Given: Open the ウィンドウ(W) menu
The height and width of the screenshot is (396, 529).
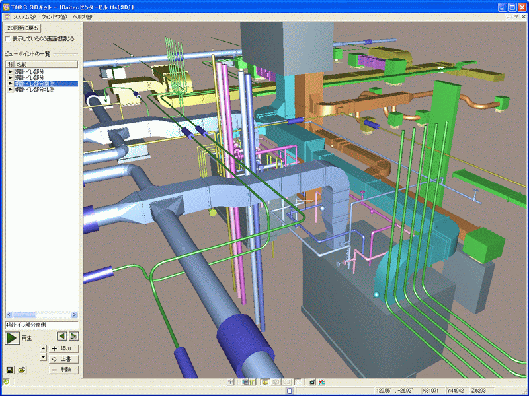Looking at the screenshot, I should coord(54,16).
